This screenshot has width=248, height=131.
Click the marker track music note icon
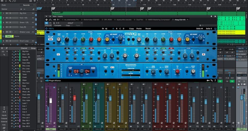tap(33, 9)
